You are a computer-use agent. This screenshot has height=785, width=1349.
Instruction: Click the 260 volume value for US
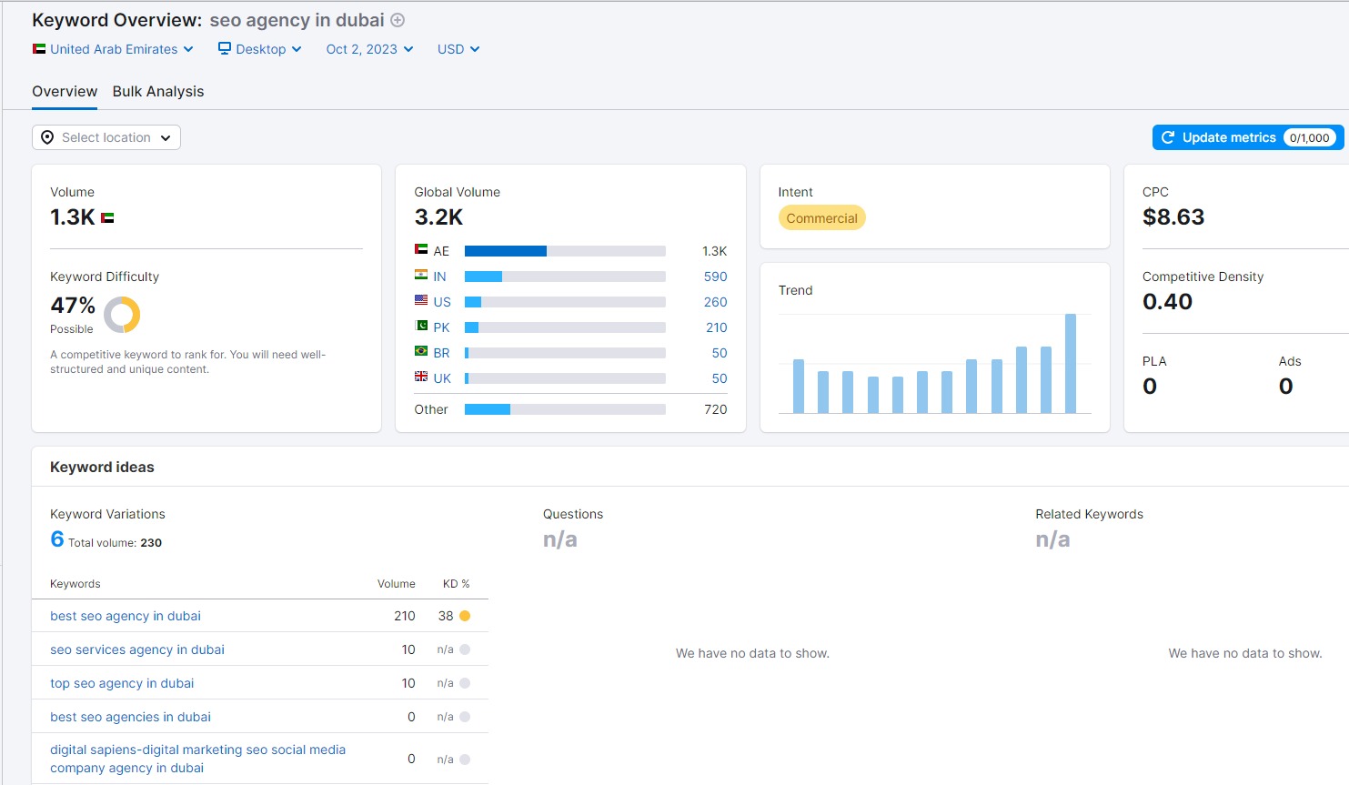(x=715, y=302)
